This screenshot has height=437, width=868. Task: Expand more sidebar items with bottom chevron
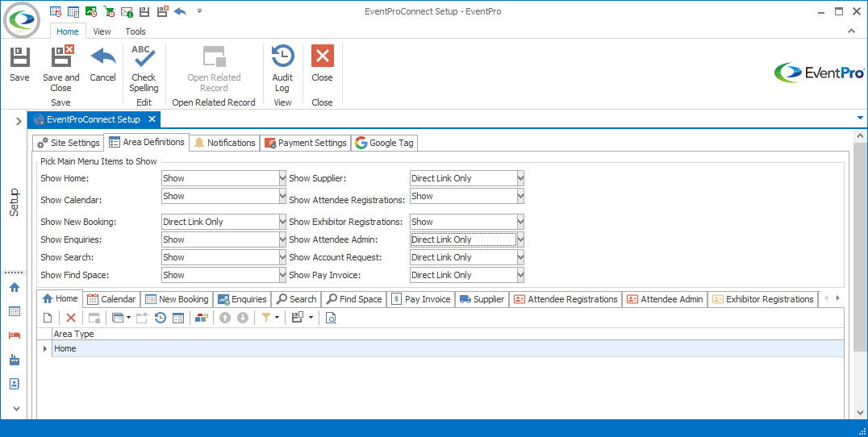[x=16, y=409]
